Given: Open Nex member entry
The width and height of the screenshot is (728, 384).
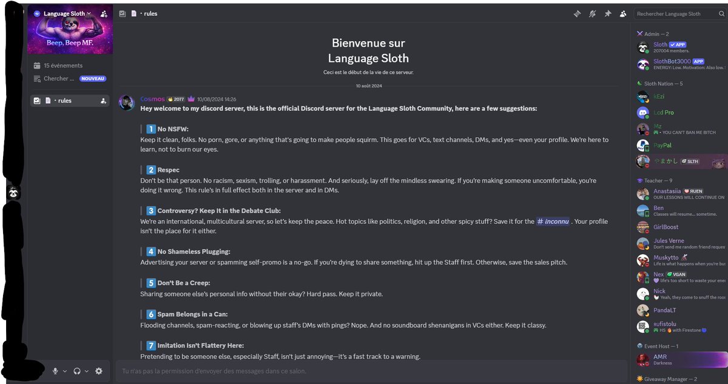Looking at the screenshot, I should tap(680, 277).
